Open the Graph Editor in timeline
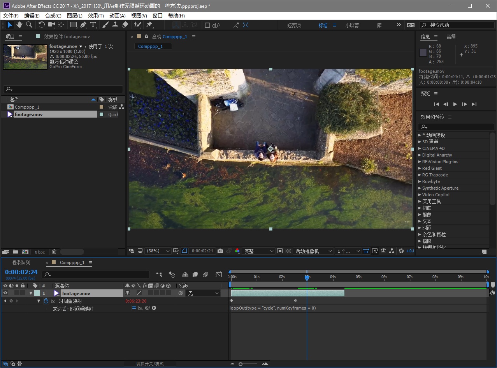 [x=219, y=275]
